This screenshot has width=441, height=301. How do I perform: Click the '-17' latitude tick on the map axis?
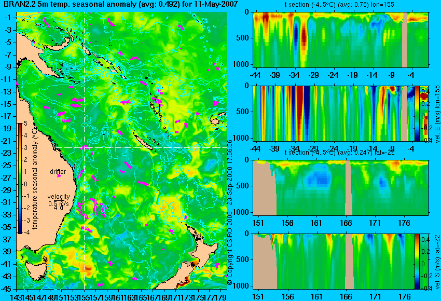click(x=6, y=116)
